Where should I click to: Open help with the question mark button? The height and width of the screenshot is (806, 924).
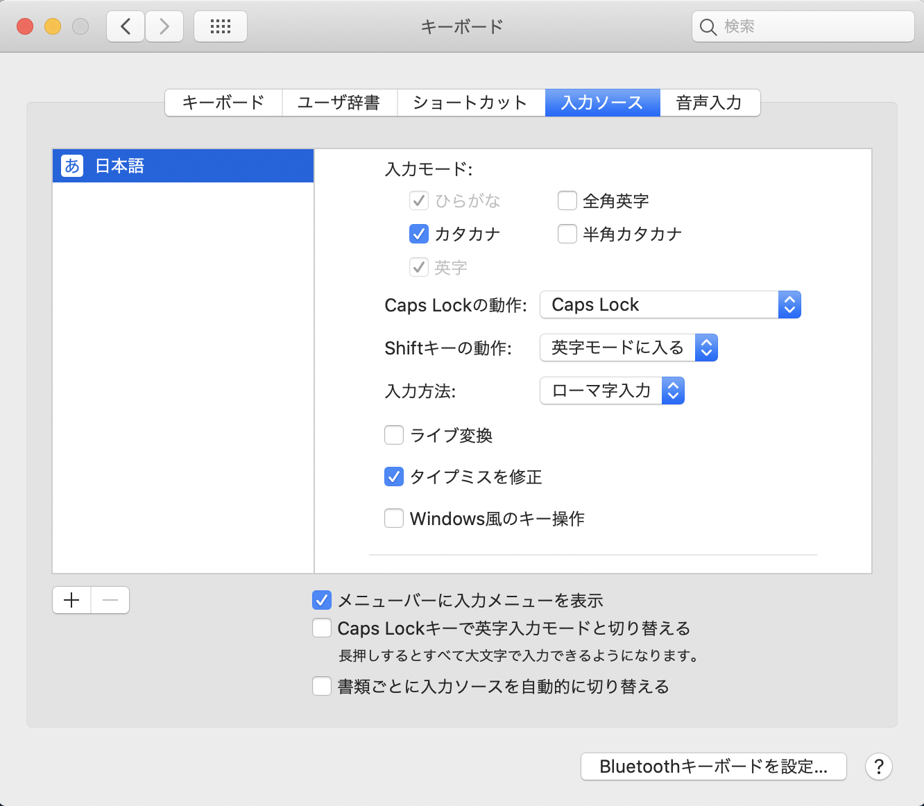pyautogui.click(x=878, y=766)
